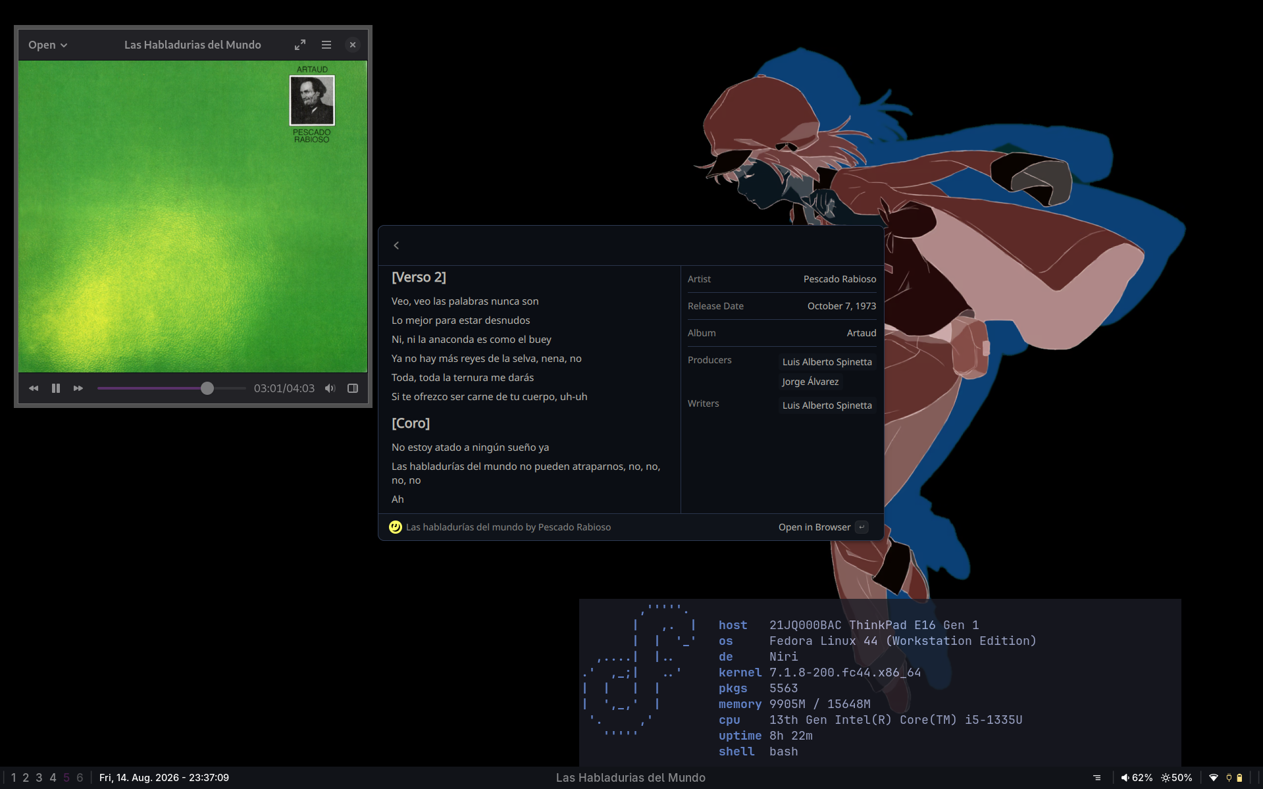Image resolution: width=1263 pixels, height=789 pixels.
Task: Switch to workspace 2 in the bar
Action: tap(26, 778)
